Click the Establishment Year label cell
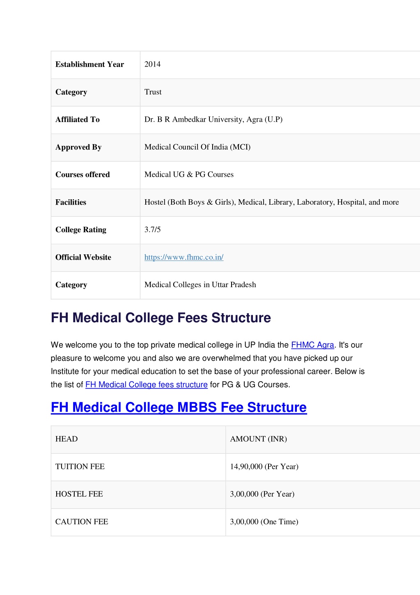 pos(96,65)
